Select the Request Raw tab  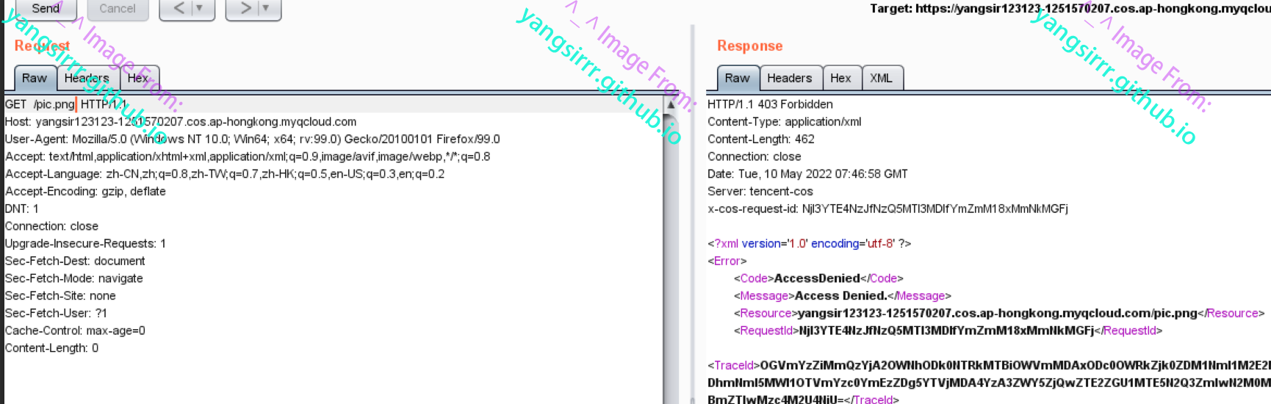[35, 78]
